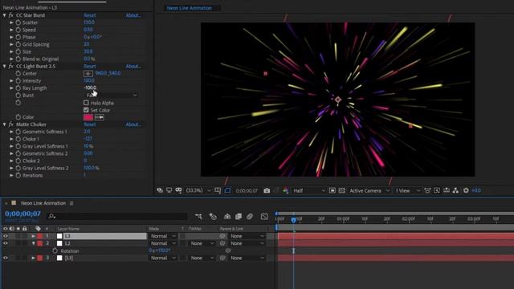
Task: Click Center point crosshair picker button
Action: point(88,73)
